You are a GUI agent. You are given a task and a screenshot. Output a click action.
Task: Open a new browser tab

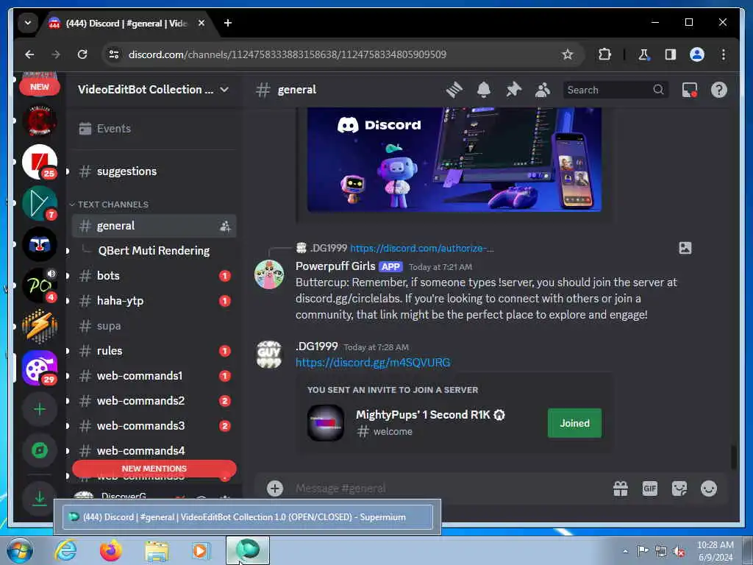tap(228, 23)
